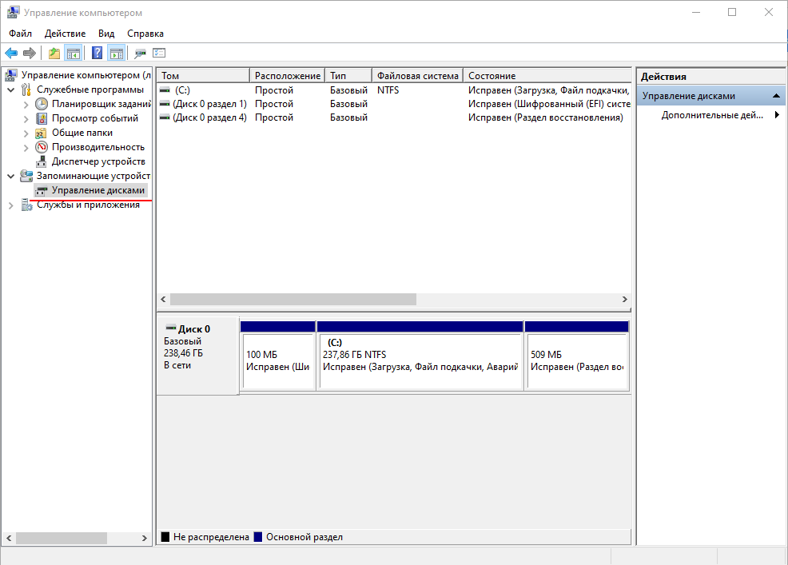Click the volume list scroll right arrow
Screen dimensions: 788x565
[x=625, y=299]
